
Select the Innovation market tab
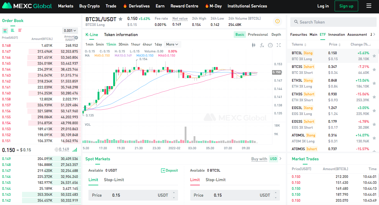336,35
